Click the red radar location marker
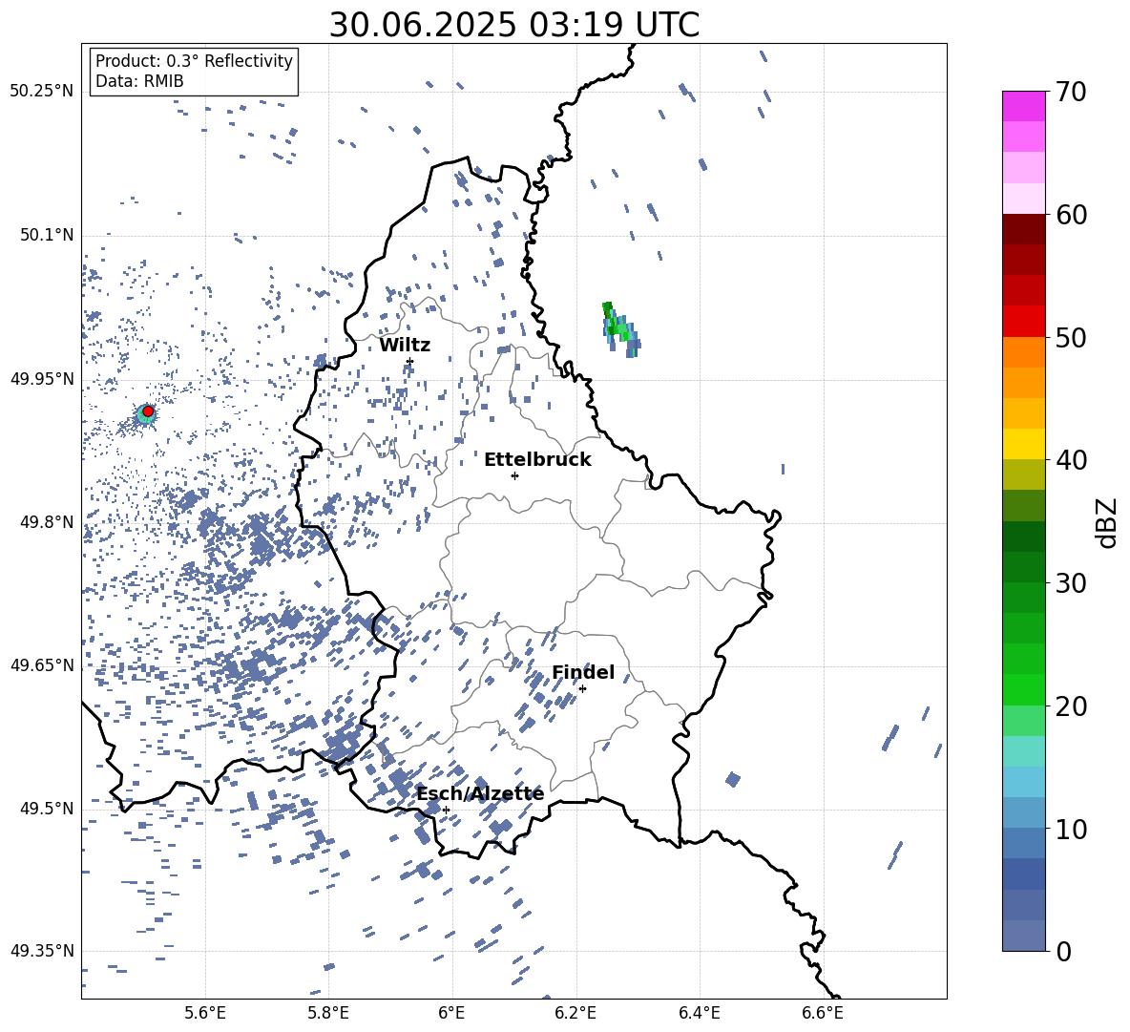1130x1032 pixels. pyautogui.click(x=148, y=411)
